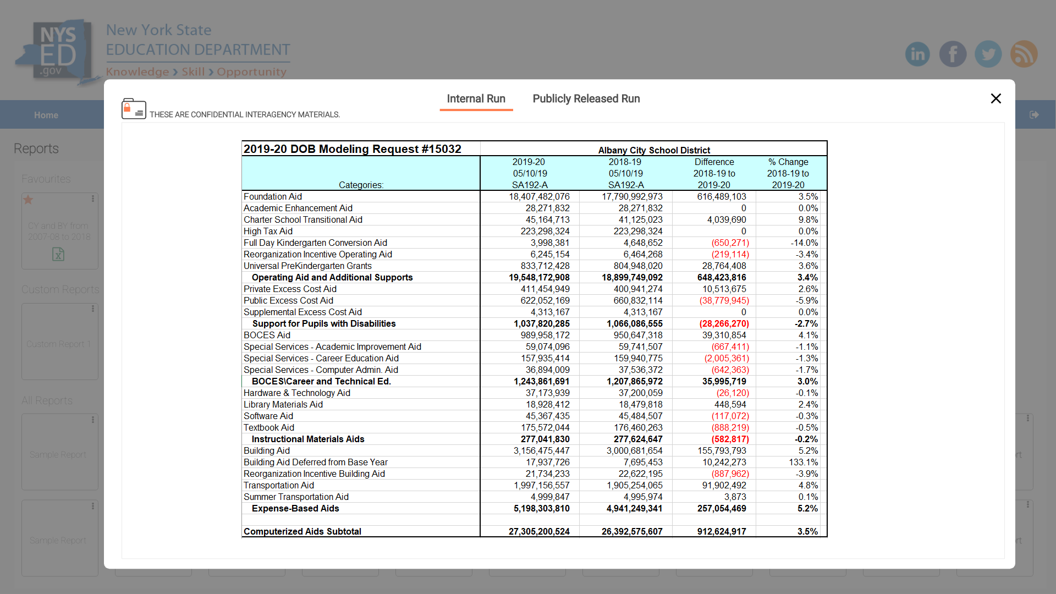Click the Foundation Aid row label
This screenshot has width=1056, height=594.
pyautogui.click(x=273, y=196)
